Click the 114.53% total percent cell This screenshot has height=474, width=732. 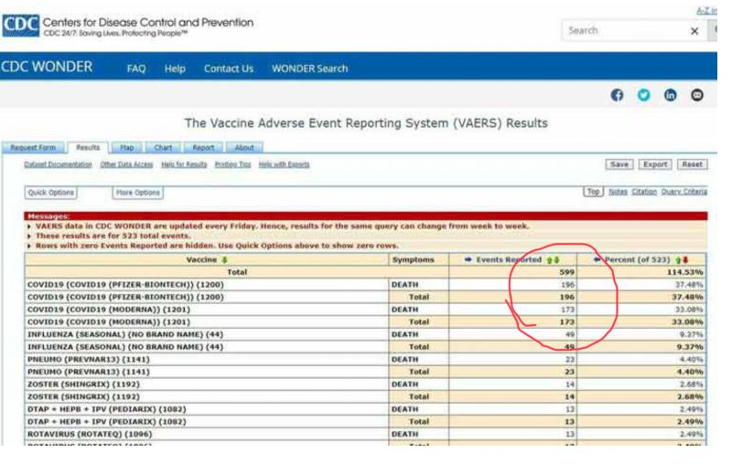[x=684, y=272]
